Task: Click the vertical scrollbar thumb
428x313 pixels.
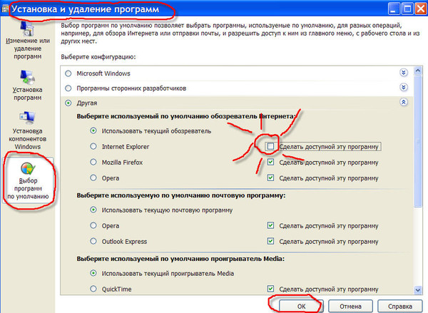Action: 418,141
